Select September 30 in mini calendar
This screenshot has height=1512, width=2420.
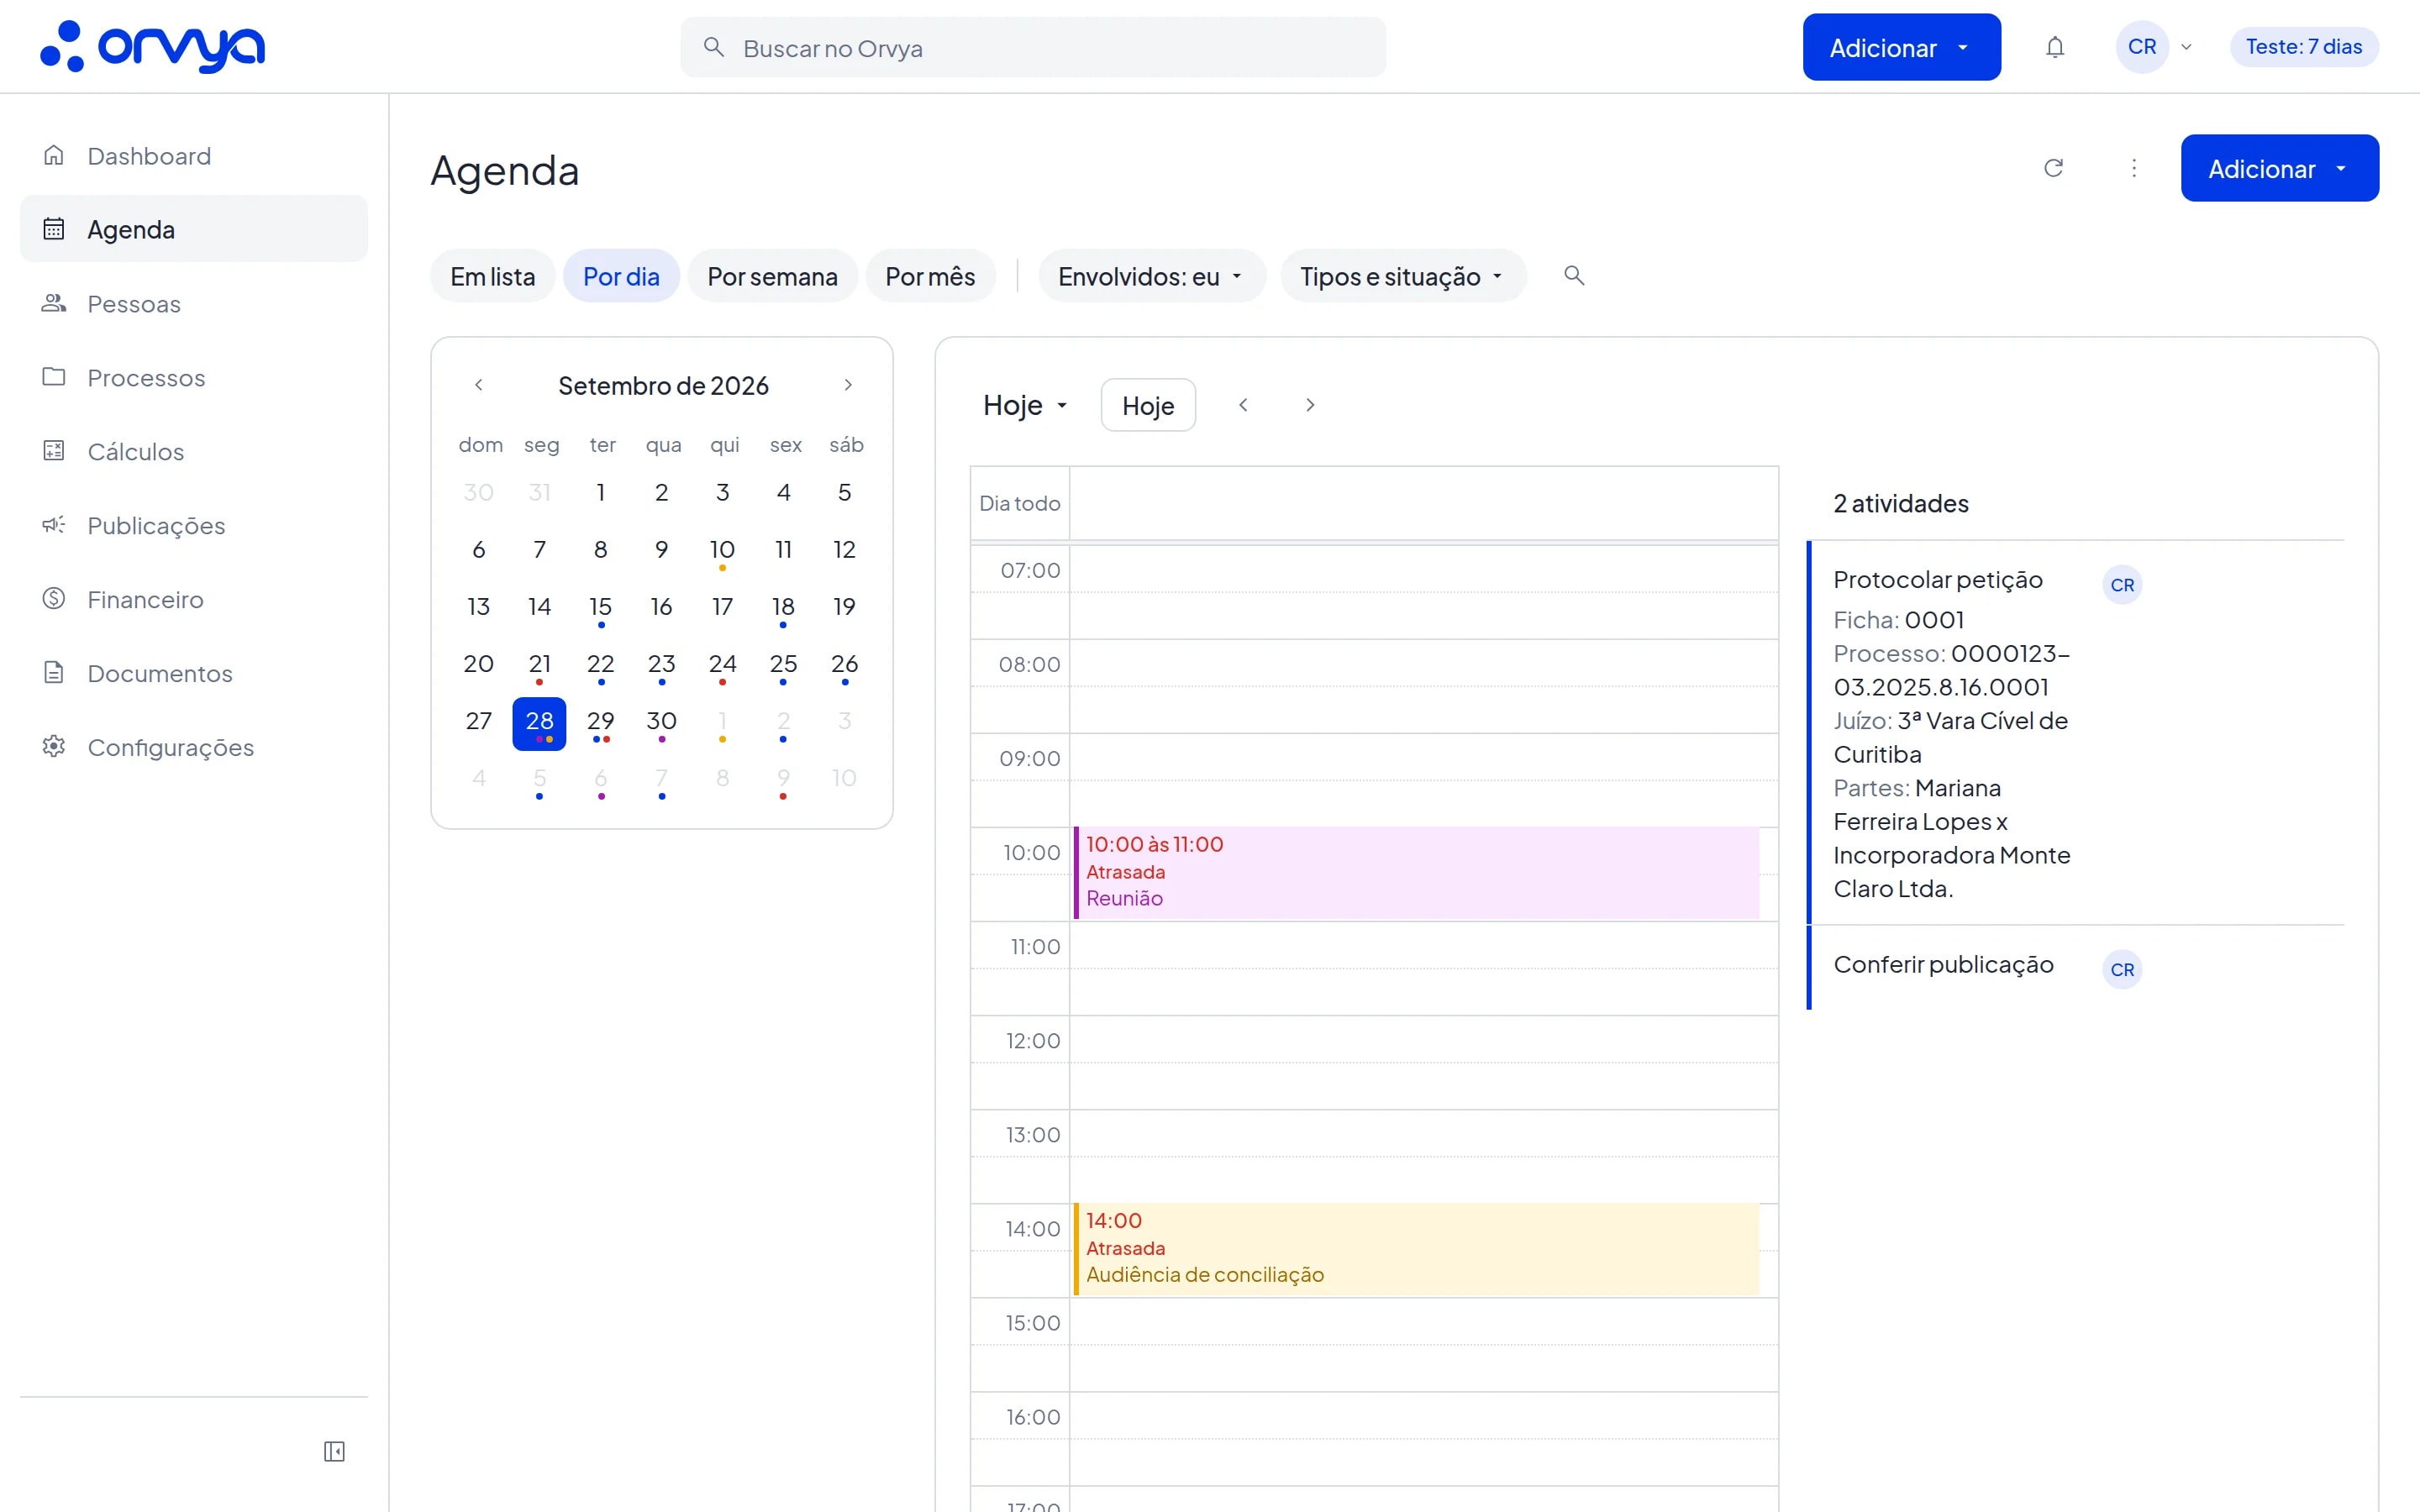(x=661, y=723)
